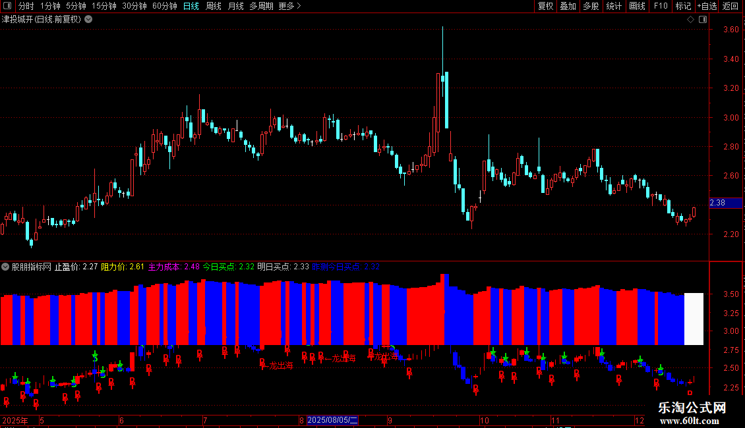The width and height of the screenshot is (745, 428).
Task: Click the blue 昨测今日买点: 2.32 value
Action: 346,267
